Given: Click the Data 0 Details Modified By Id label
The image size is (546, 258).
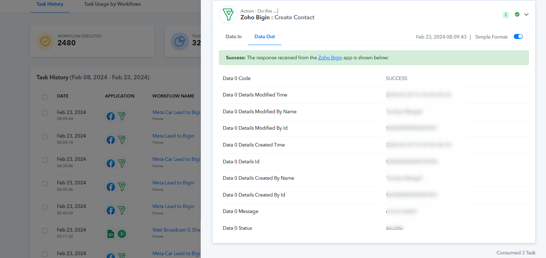Looking at the screenshot, I should coord(255,128).
